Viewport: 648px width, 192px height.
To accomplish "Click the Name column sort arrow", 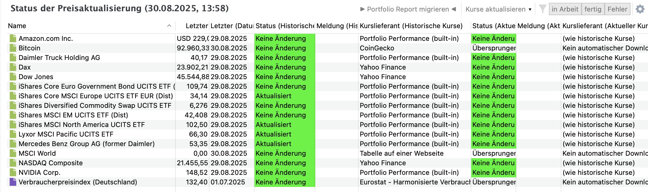I will point(169,26).
